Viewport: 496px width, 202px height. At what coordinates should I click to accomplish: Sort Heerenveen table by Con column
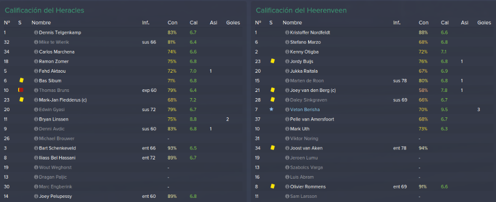click(423, 23)
